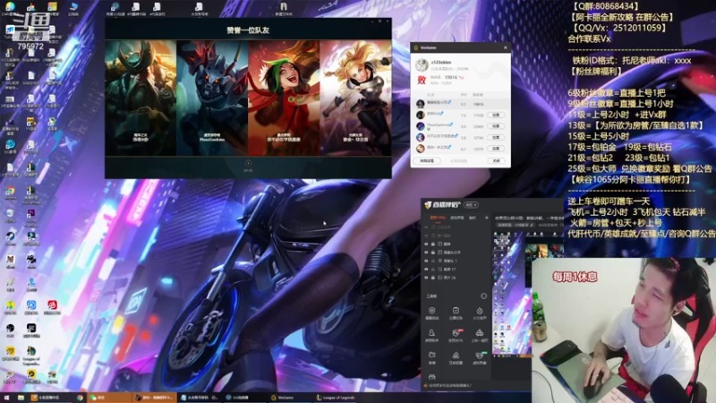The height and width of the screenshot is (403, 716).
Task: Switch to the second scene tab in streaming assistant
Action: (457, 218)
